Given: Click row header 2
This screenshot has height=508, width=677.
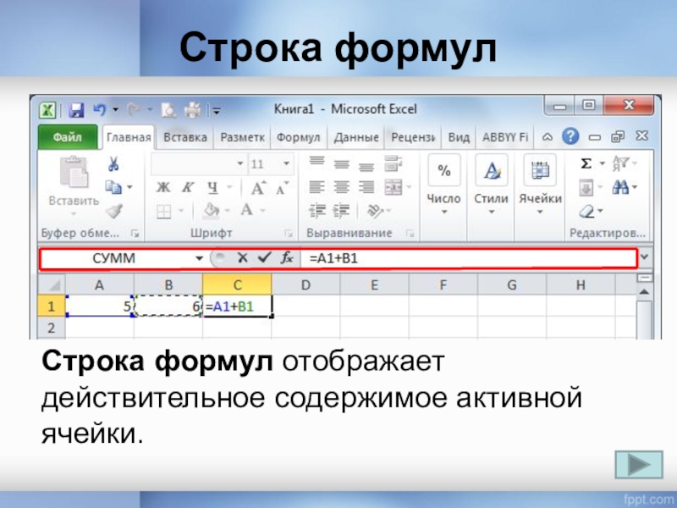Looking at the screenshot, I should click(51, 328).
